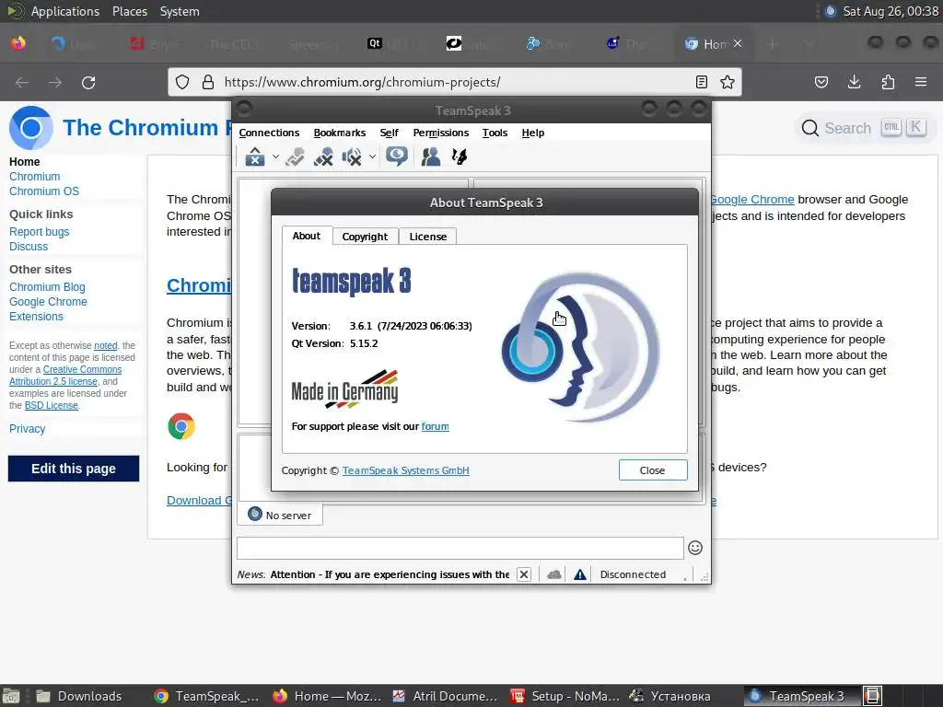Click the Firefox reload page button
The image size is (943, 707).
88,82
